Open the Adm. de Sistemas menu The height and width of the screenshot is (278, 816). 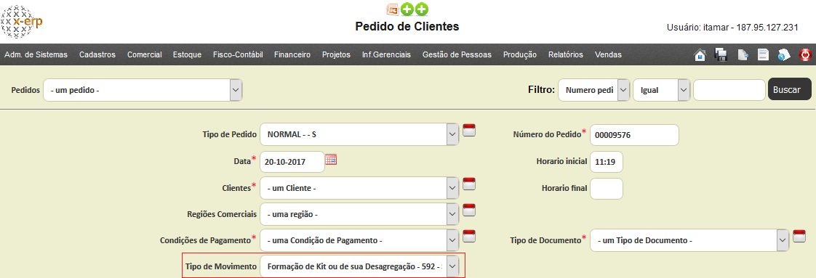(36, 54)
